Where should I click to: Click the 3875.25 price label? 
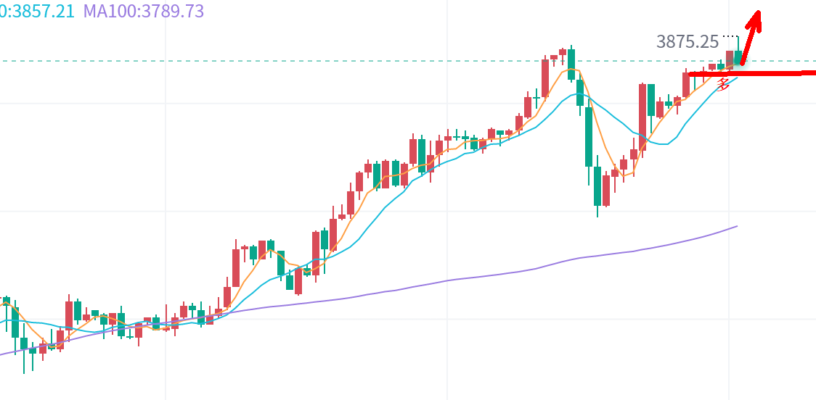pyautogui.click(x=687, y=41)
